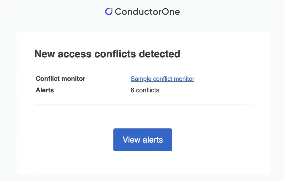This screenshot has width=284, height=181.
Task: Click the ConductorOne logo icon
Action: coord(109,11)
